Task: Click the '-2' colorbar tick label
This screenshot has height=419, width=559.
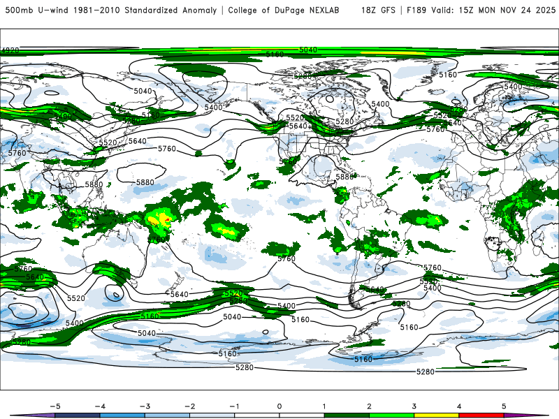Action: click(189, 406)
